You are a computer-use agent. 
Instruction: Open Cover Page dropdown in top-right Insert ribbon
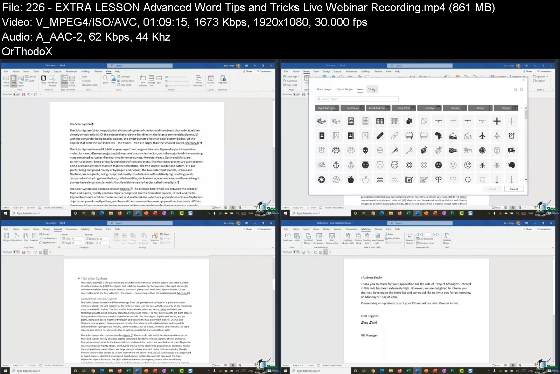[x=291, y=77]
